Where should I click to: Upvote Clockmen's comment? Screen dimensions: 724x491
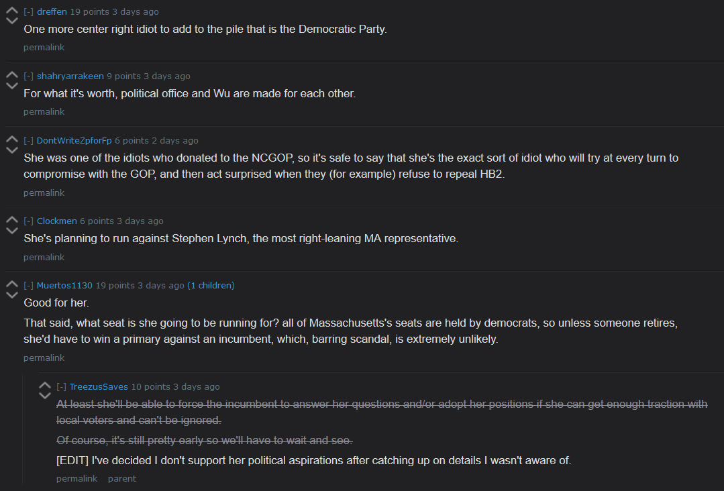pyautogui.click(x=12, y=219)
